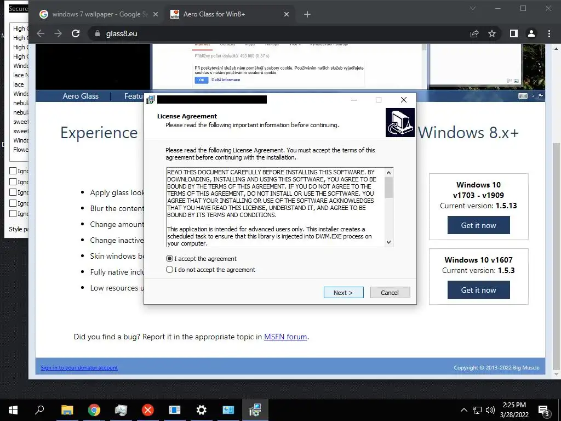Show hidden system tray icons
The image size is (561, 421).
(x=463, y=410)
